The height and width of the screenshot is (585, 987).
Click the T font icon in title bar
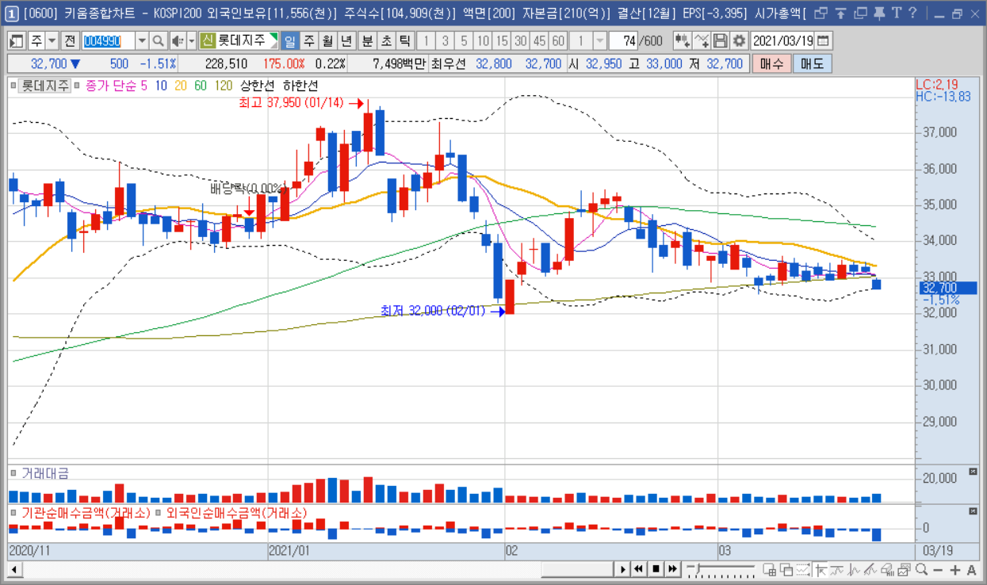[896, 13]
